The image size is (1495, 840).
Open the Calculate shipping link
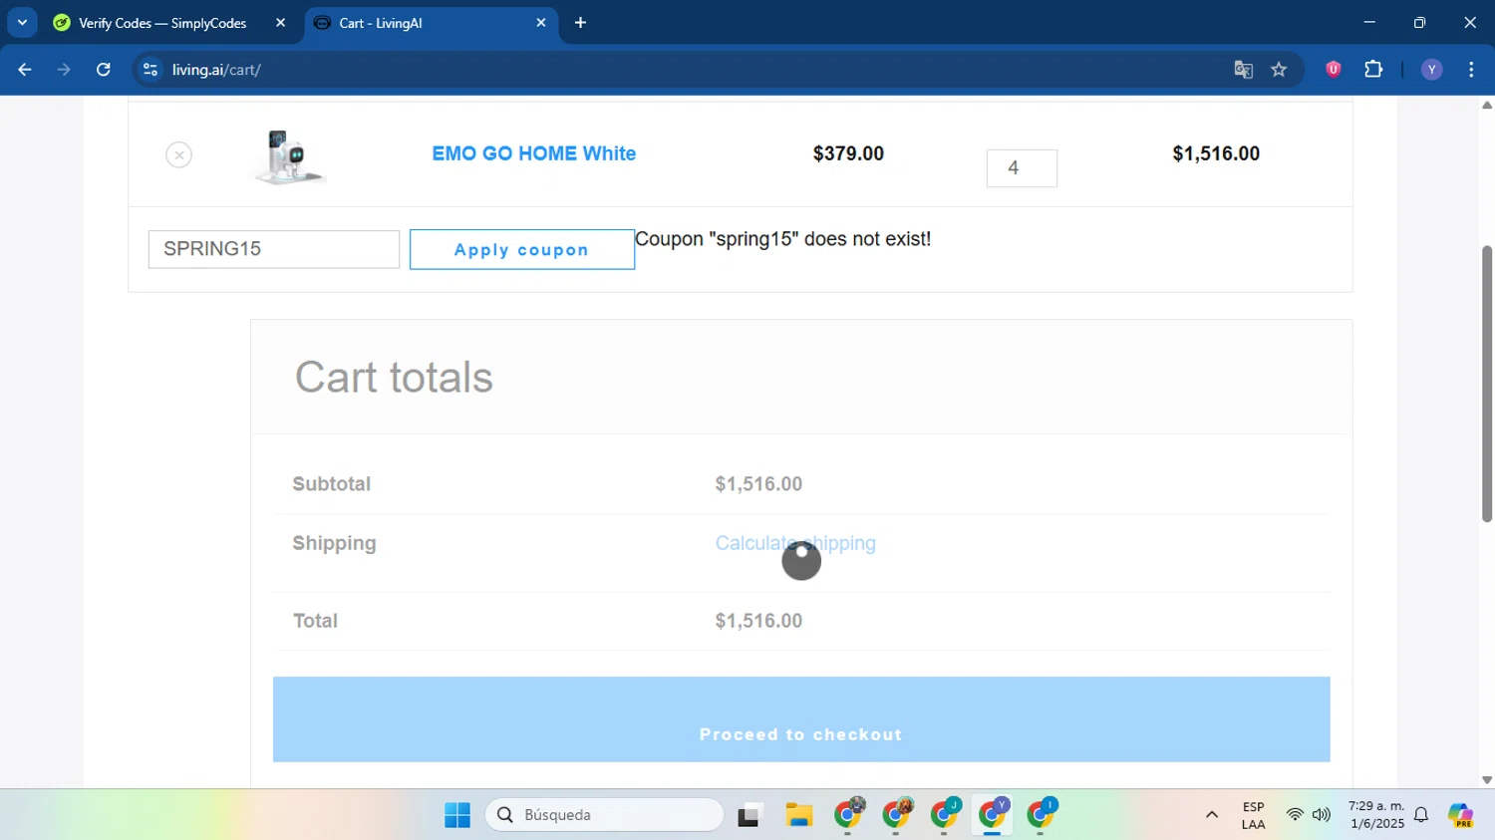coord(795,543)
